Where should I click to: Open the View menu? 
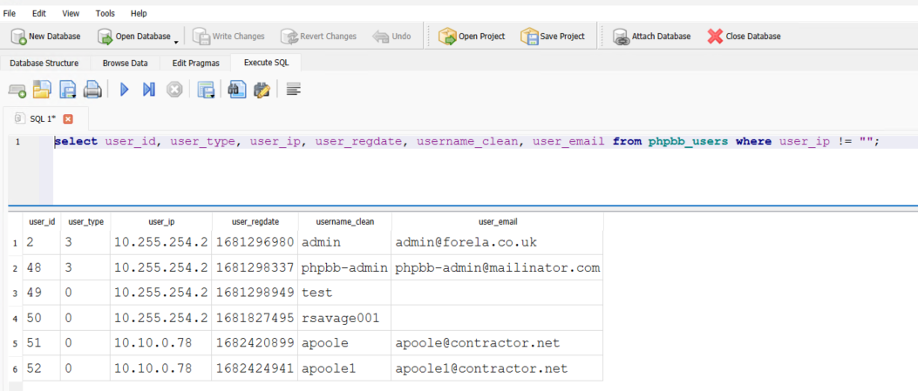(x=71, y=13)
